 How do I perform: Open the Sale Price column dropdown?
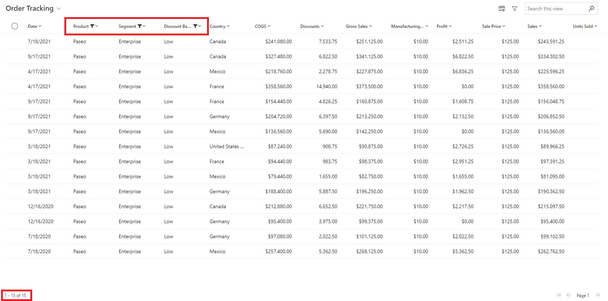(504, 26)
